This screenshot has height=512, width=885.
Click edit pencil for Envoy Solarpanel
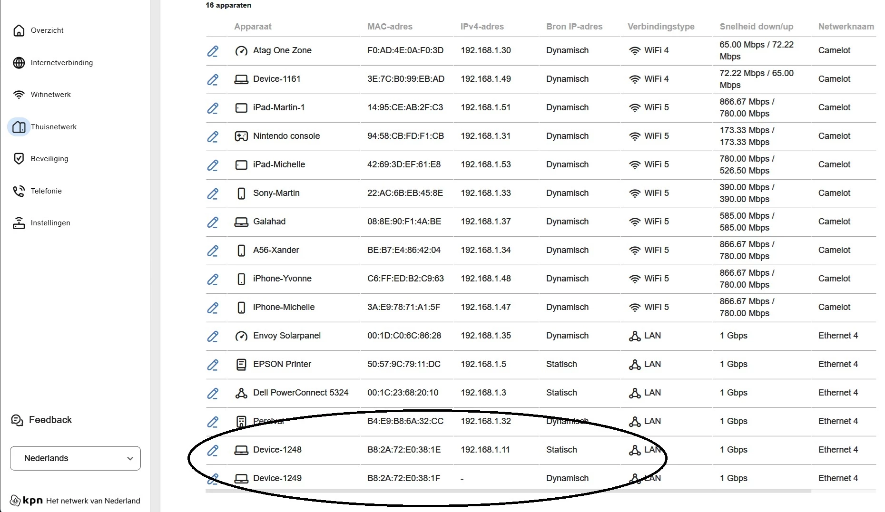(x=213, y=336)
